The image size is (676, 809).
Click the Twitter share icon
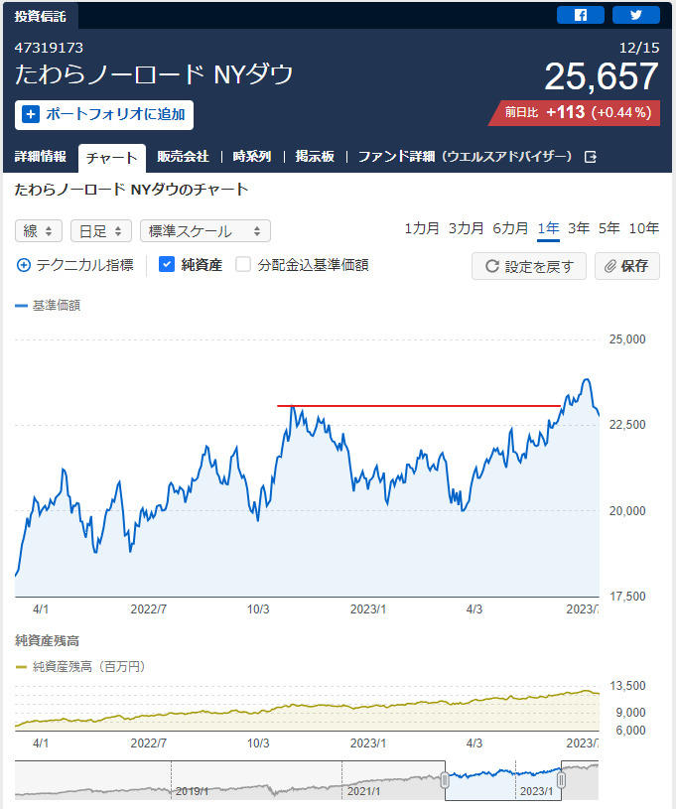pyautogui.click(x=635, y=15)
